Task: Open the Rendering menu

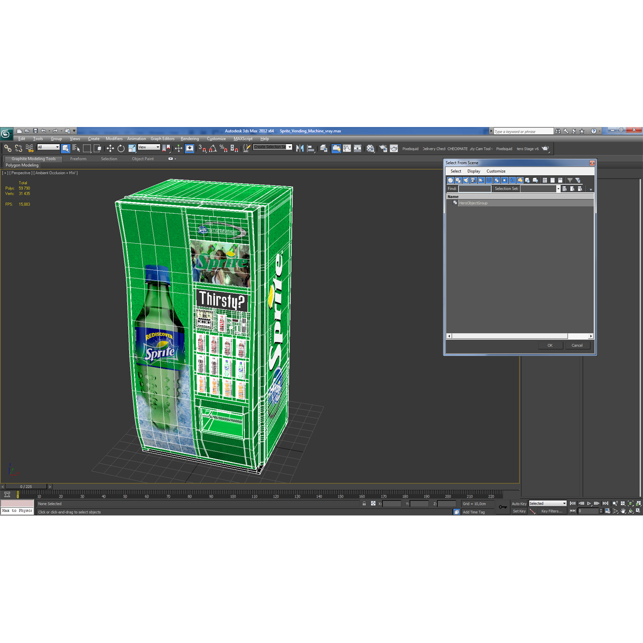Action: click(190, 138)
